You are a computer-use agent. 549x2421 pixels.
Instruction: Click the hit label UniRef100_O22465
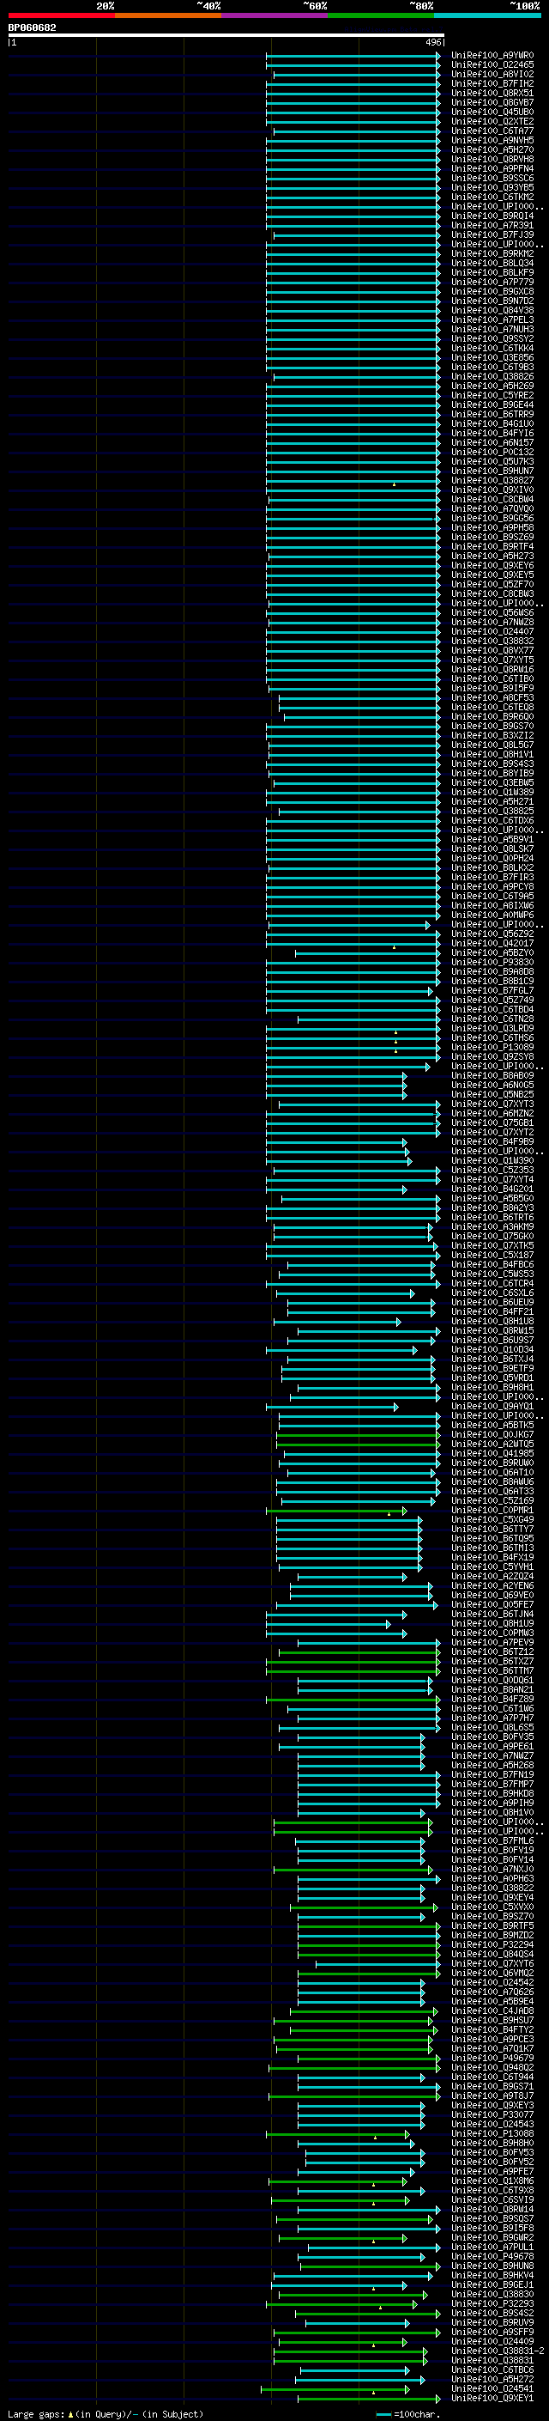click(x=492, y=65)
